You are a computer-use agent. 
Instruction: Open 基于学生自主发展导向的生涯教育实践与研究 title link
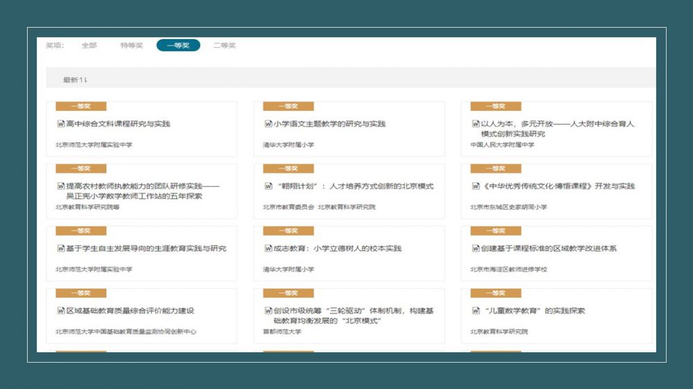pyautogui.click(x=146, y=248)
